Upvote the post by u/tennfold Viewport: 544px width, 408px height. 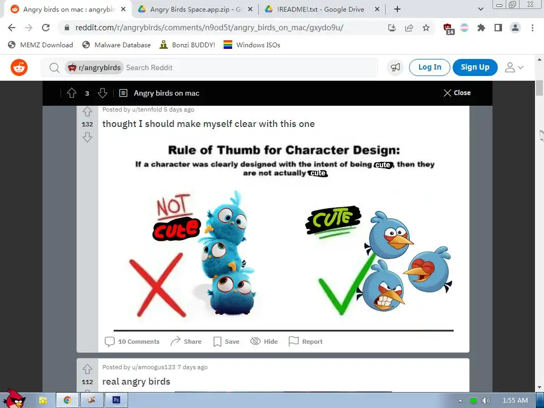click(x=88, y=112)
